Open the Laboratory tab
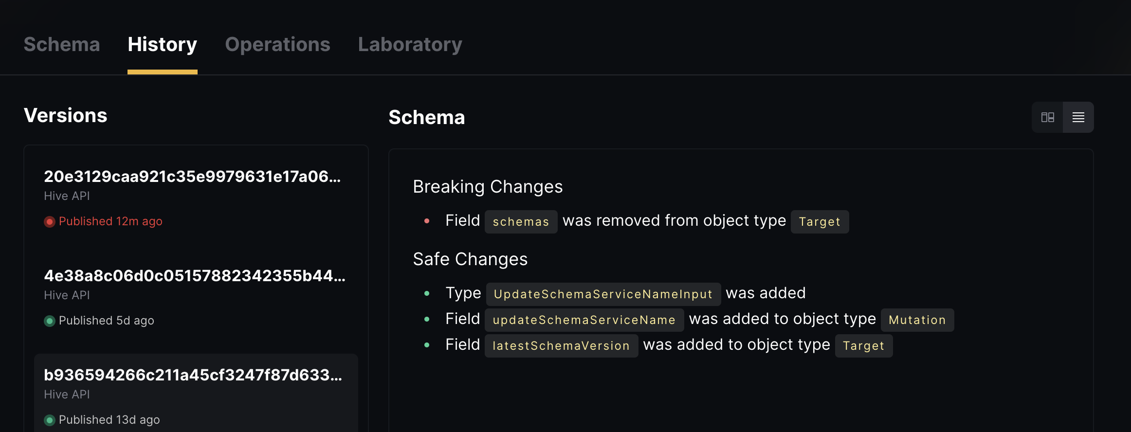The width and height of the screenshot is (1131, 432). [410, 44]
